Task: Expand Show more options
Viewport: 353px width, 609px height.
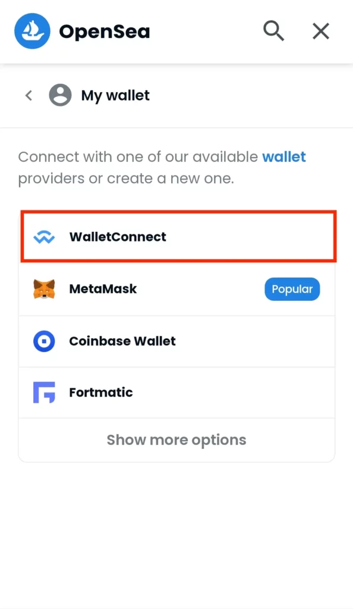Action: click(x=176, y=440)
